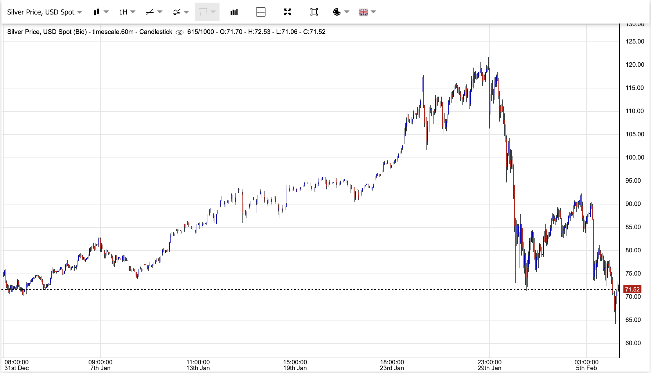Click the red 71.52 current price label
Screen dimensions: 651x373
(x=632, y=289)
